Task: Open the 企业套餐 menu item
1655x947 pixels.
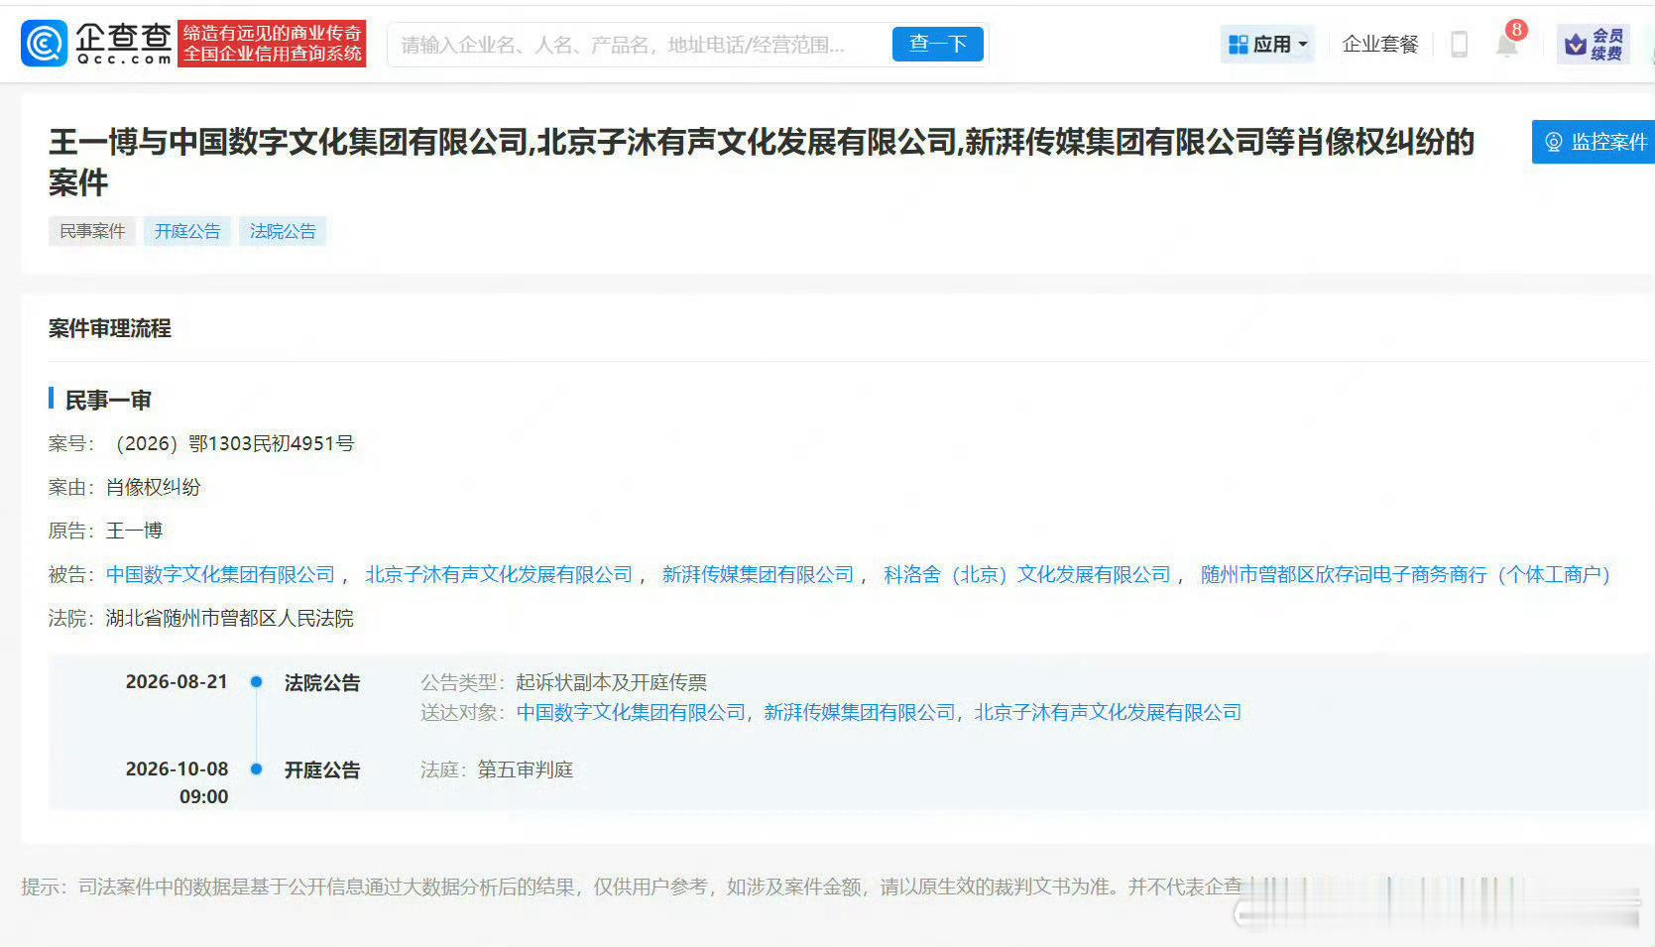Action: pos(1380,44)
